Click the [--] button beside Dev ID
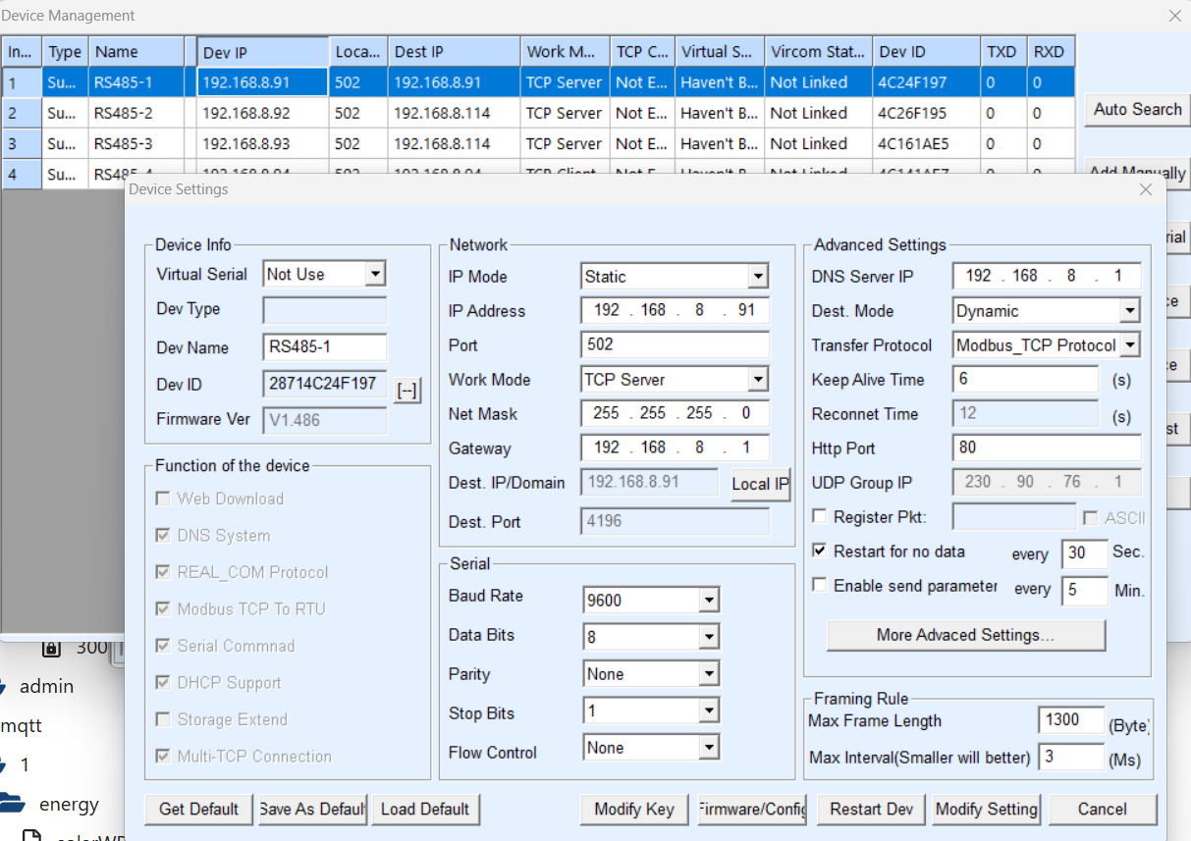Viewport: 1191px width, 841px height. click(407, 391)
